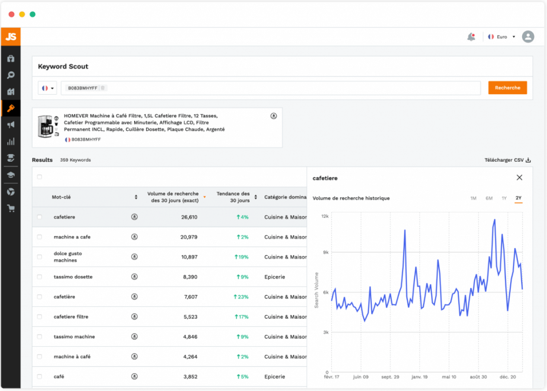Close the cafetiere history panel
Image resolution: width=547 pixels, height=391 pixels.
519,177
